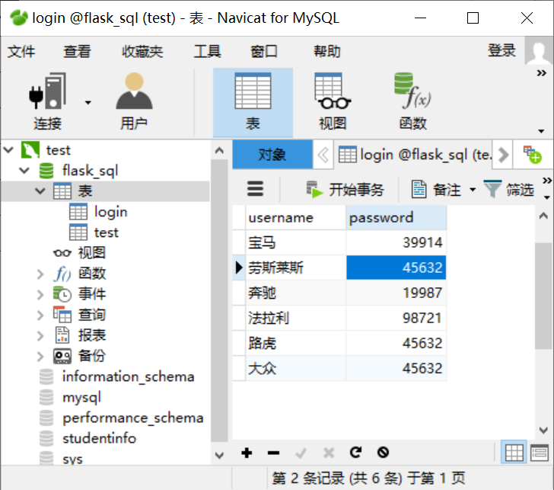Open the 查看 menu
The image size is (554, 490).
77,52
